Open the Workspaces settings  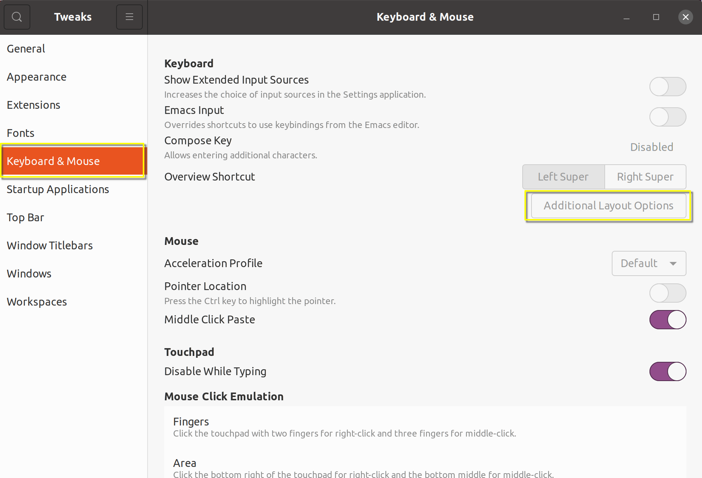(x=37, y=302)
